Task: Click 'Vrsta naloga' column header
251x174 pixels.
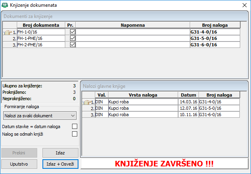Action: (143, 95)
